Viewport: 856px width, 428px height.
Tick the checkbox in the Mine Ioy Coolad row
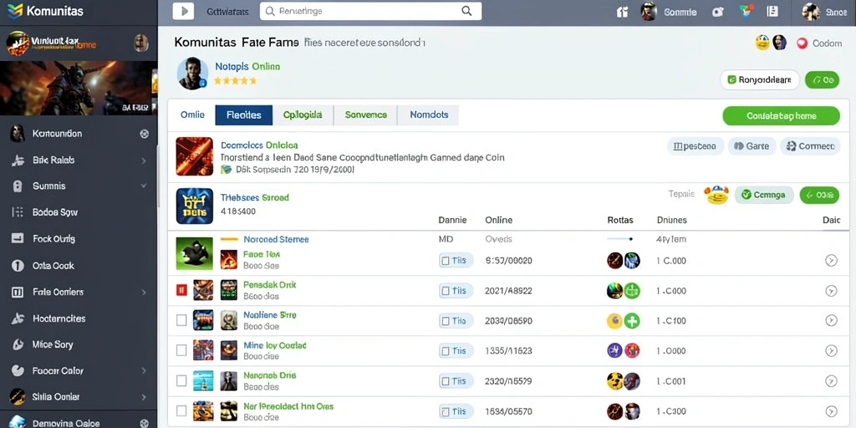click(x=181, y=350)
